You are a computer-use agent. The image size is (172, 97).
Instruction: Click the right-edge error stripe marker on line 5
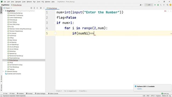(x=171, y=34)
